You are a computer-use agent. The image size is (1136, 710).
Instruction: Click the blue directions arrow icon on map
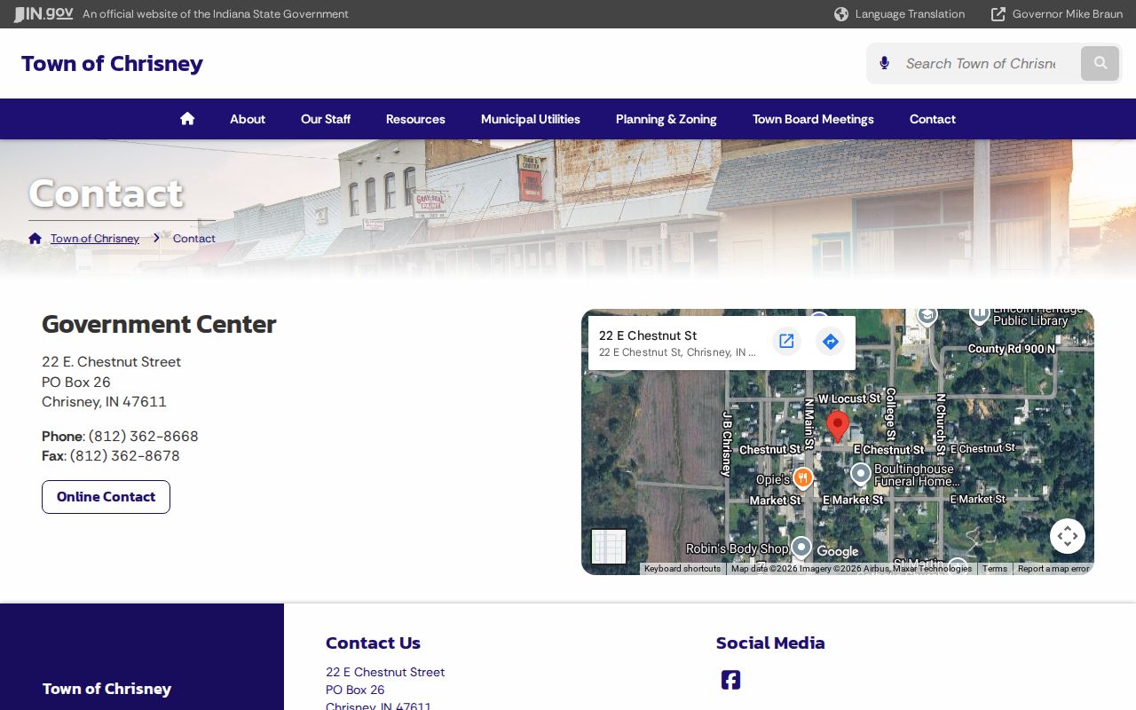click(x=830, y=342)
